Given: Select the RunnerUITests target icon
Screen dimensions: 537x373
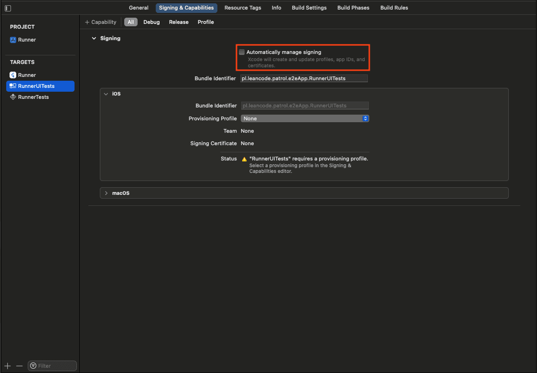Looking at the screenshot, I should (x=13, y=86).
